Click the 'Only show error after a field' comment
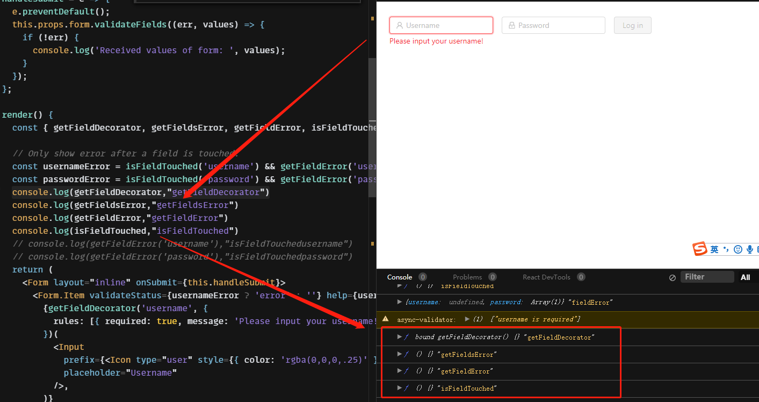759x402 pixels. (x=126, y=153)
